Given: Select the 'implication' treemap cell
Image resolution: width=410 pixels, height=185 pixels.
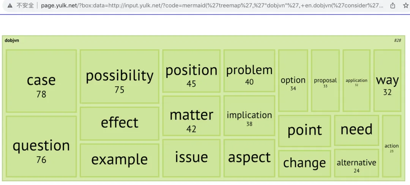Looking at the screenshot, I should pyautogui.click(x=249, y=116).
